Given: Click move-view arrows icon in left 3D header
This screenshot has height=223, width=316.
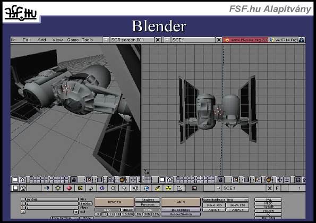Looking at the screenshot, I should (133, 179).
